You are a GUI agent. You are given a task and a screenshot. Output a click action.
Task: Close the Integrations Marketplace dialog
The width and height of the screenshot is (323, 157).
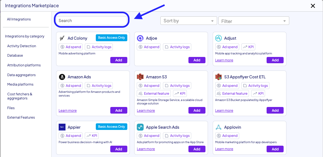[313, 6]
